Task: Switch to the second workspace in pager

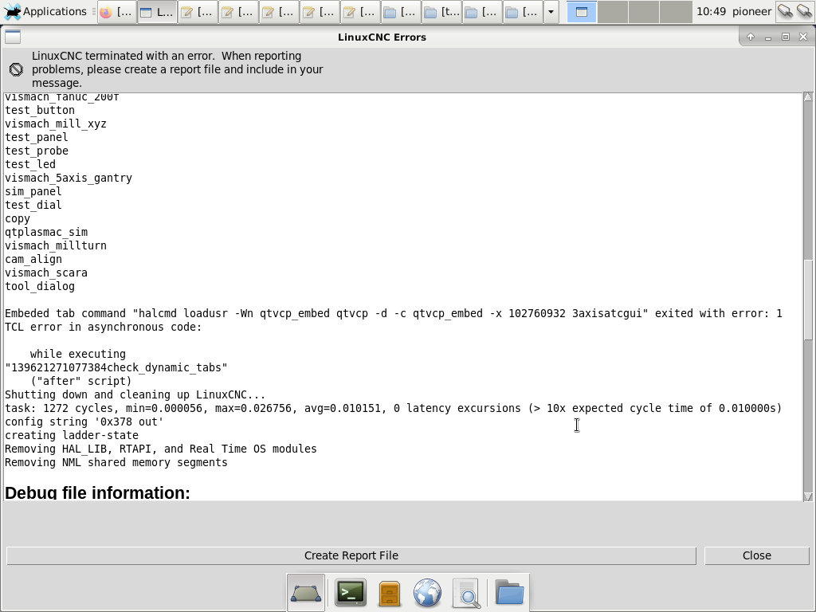Action: (x=613, y=12)
